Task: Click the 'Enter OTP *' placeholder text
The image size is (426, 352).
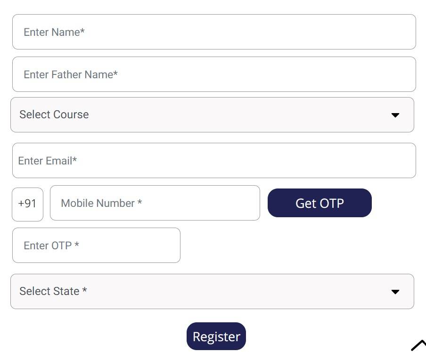Action: point(51,246)
